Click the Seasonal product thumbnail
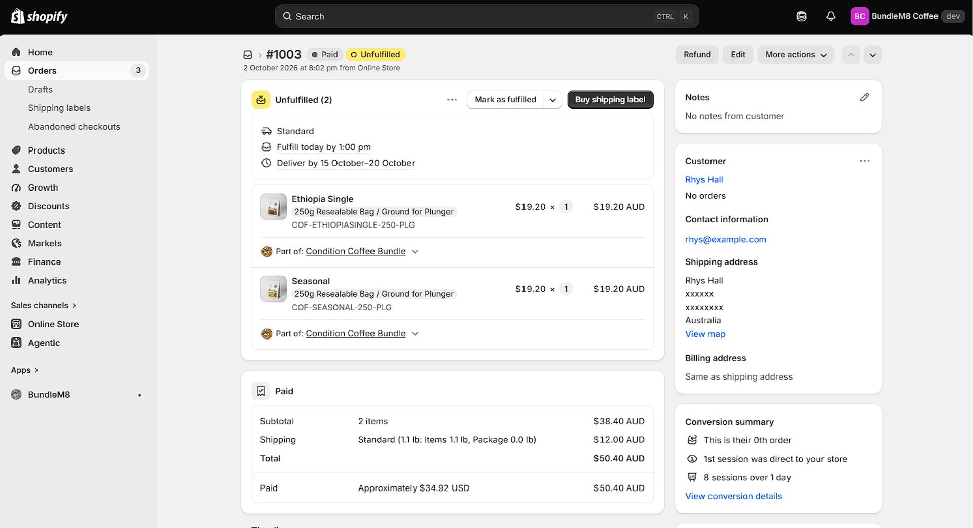The height and width of the screenshot is (528, 973). [x=274, y=289]
